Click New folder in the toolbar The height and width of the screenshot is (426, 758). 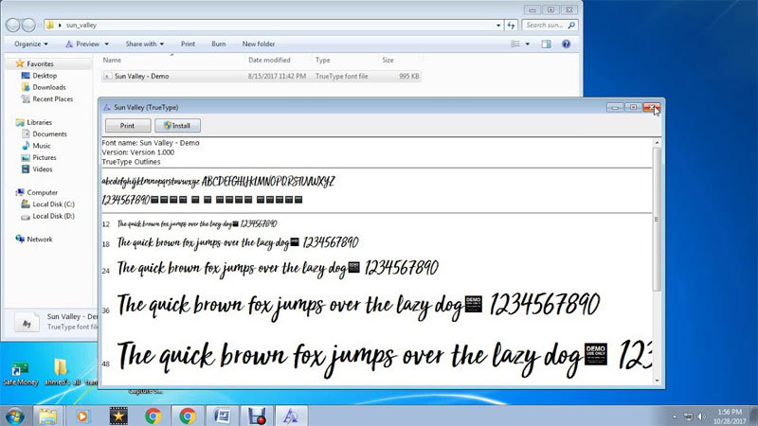click(259, 44)
